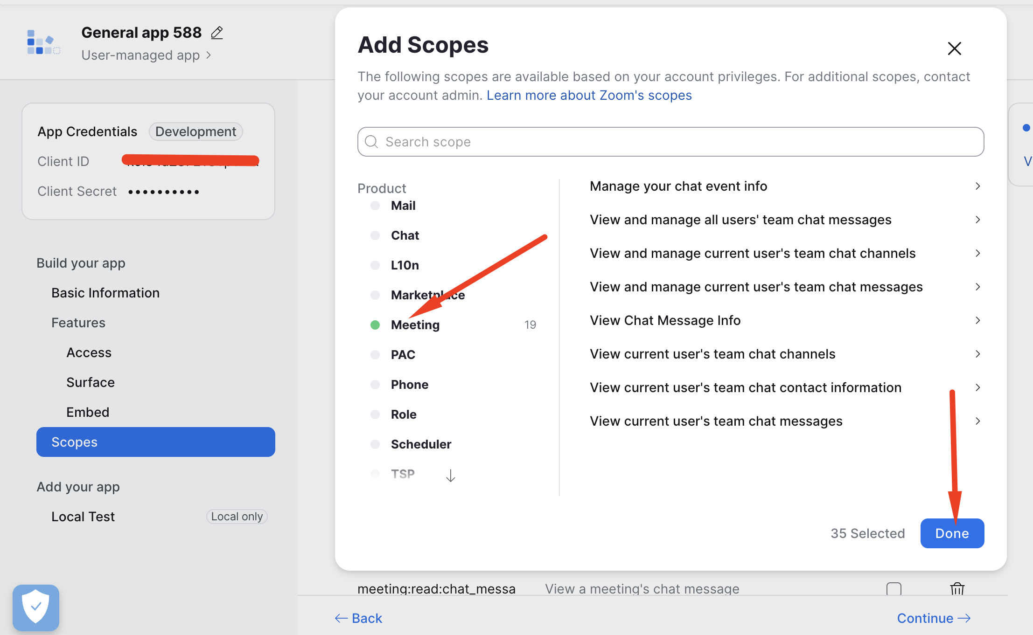Viewport: 1033px width, 635px height.
Task: Expand "View current user's team chat messages"
Action: (x=977, y=421)
